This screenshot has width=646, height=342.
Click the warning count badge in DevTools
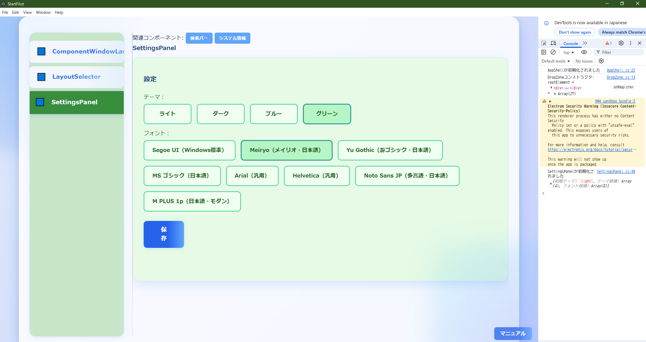point(609,43)
